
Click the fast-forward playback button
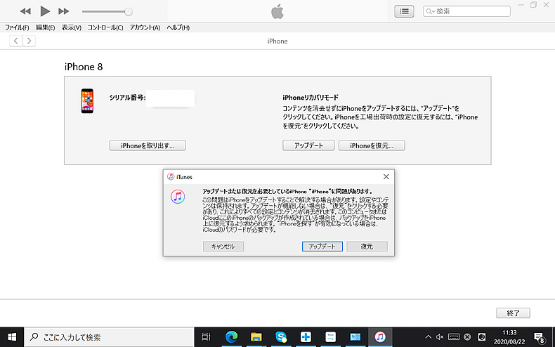64,11
